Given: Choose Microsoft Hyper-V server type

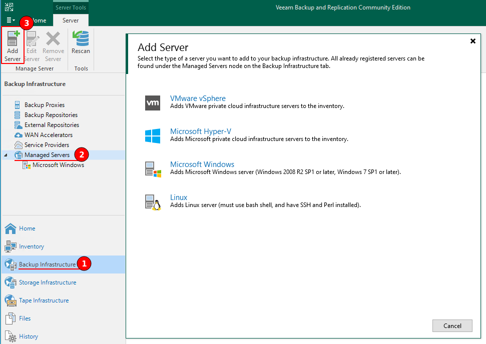Looking at the screenshot, I should click(x=201, y=131).
